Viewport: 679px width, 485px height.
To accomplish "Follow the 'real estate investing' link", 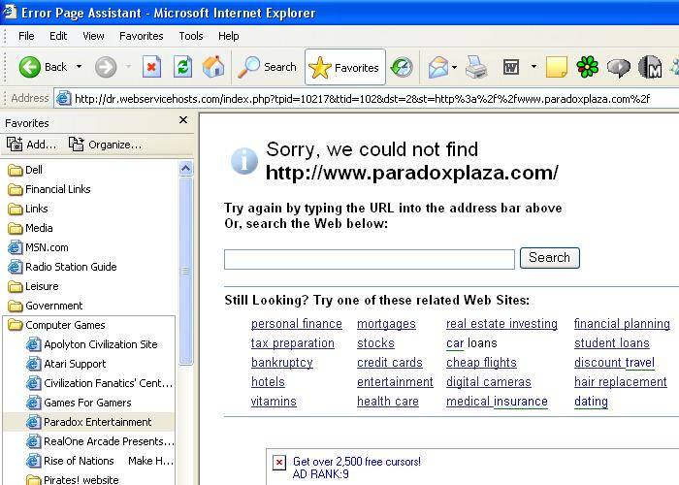I will [501, 324].
